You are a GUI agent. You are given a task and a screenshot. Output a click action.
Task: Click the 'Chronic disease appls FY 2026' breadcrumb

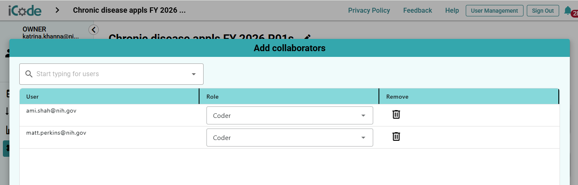[129, 10]
